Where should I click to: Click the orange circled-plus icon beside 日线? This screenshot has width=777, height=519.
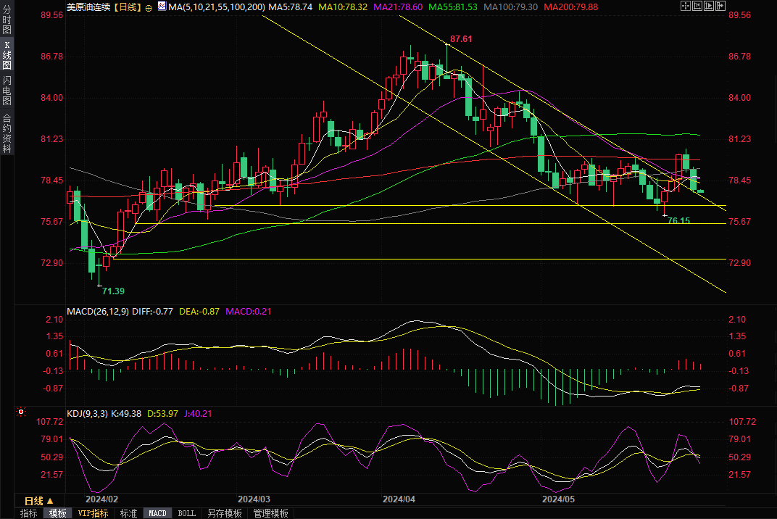[x=149, y=7]
